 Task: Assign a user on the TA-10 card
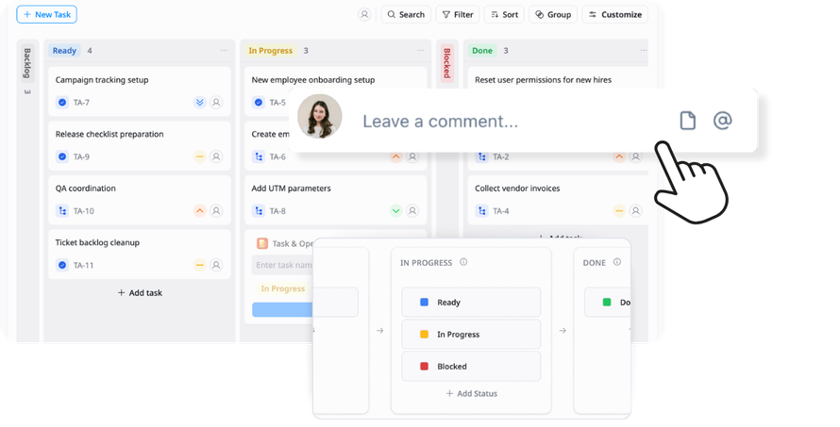pyautogui.click(x=216, y=211)
